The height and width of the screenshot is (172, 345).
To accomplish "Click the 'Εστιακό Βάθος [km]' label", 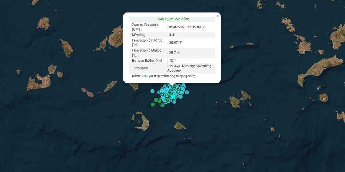I will 147,60.
